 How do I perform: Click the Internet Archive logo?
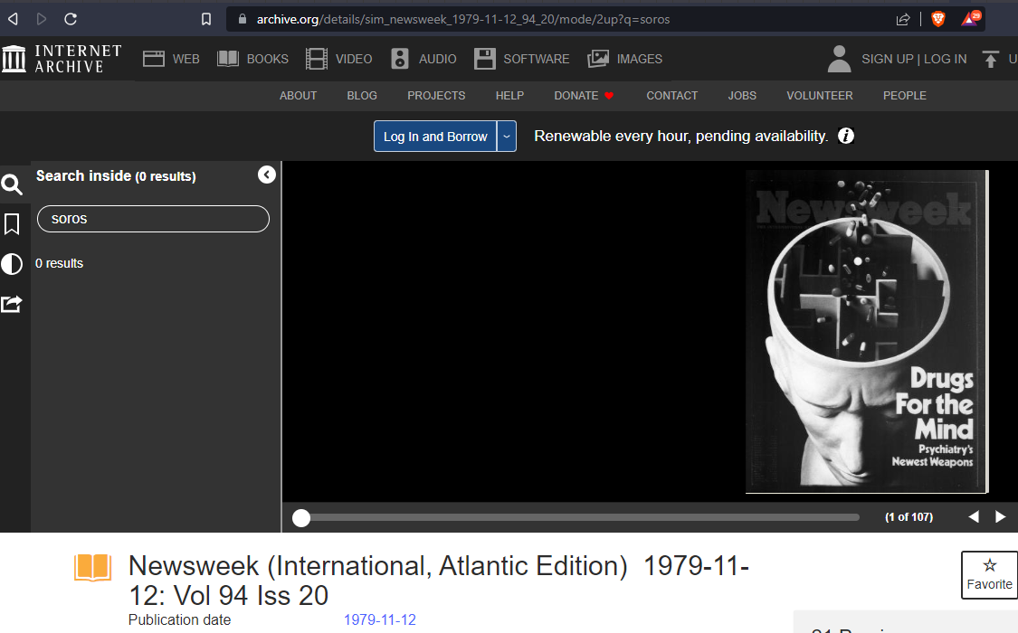pos(62,59)
